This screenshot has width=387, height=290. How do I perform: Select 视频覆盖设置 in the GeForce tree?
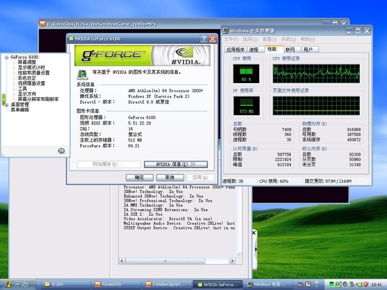31,83
